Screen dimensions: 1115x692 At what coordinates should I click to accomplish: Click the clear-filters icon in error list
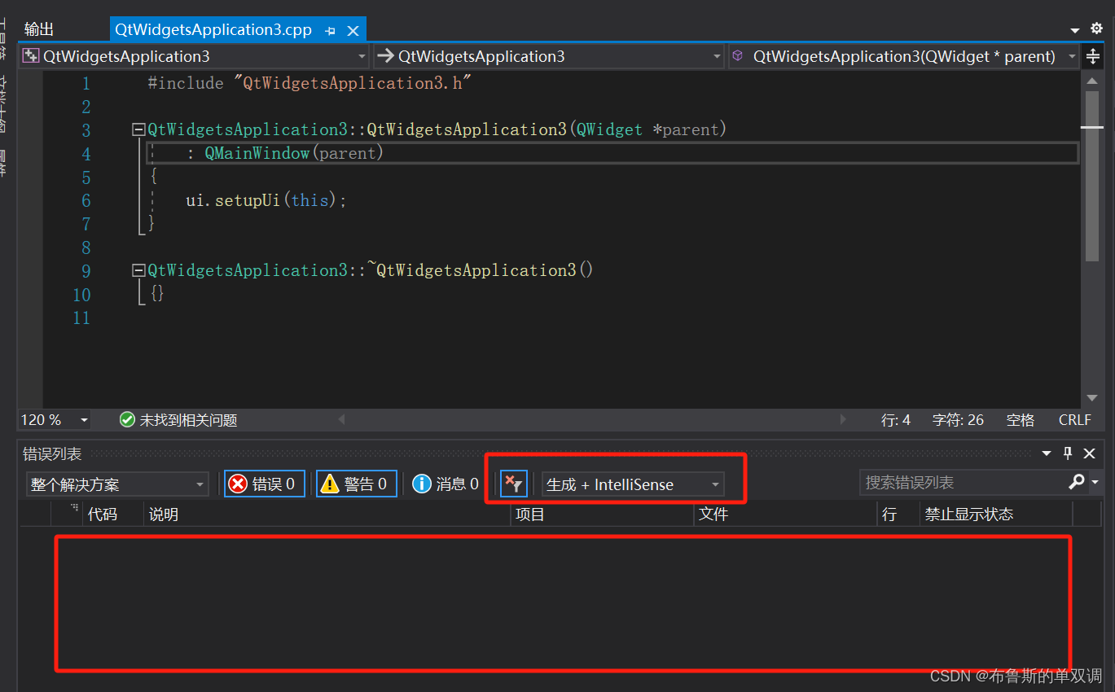[x=513, y=483]
